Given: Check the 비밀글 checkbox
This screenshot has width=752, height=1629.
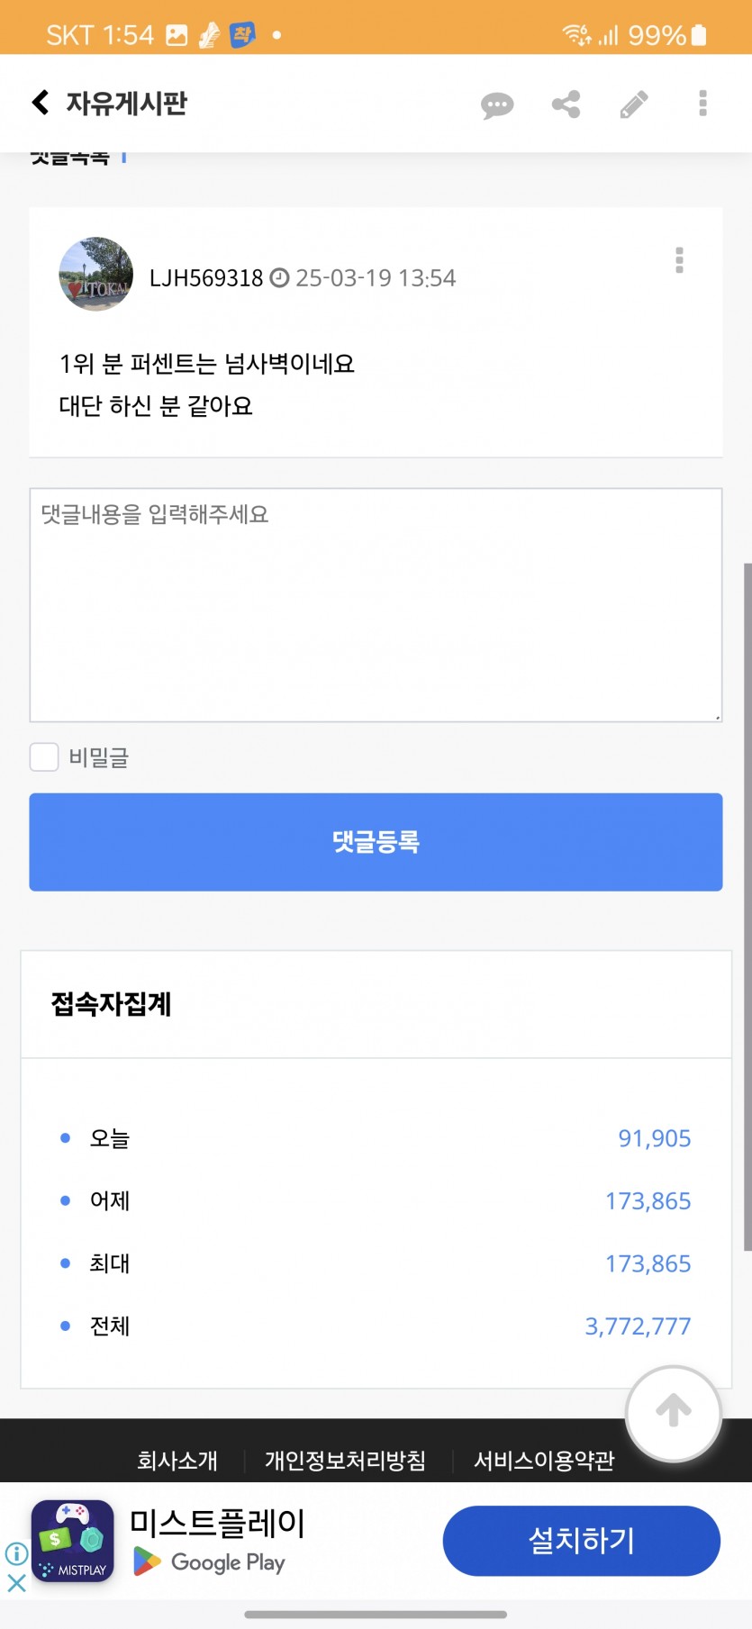Looking at the screenshot, I should click(44, 757).
